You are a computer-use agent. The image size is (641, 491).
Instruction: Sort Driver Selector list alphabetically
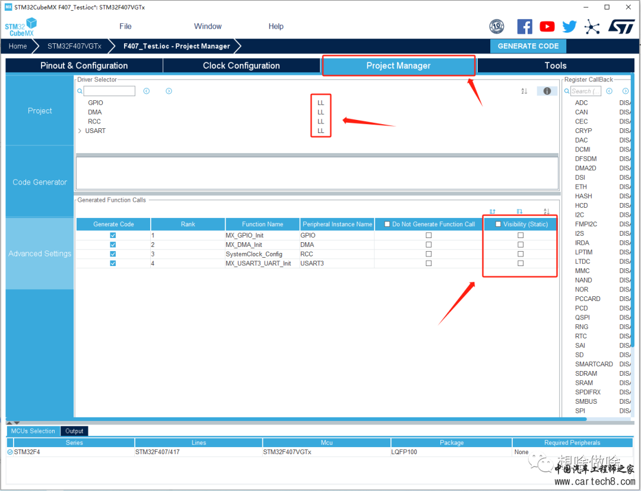524,91
